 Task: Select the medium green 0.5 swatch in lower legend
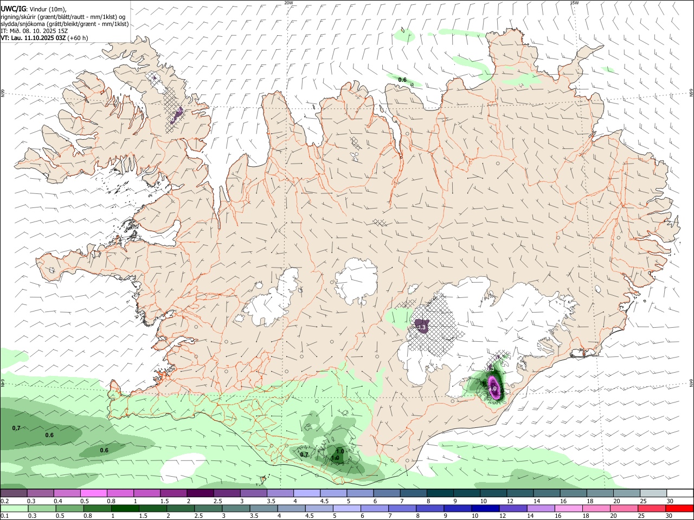coord(69,509)
